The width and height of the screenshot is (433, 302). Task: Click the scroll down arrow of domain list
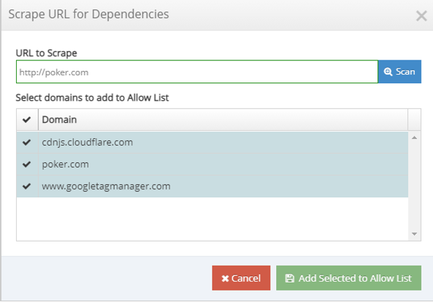(x=414, y=234)
